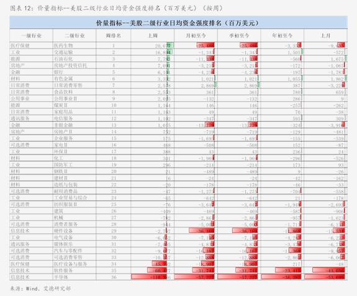Click the 上月 value 1,862 for 有色金属
The width and height of the screenshot is (357, 296).
pyautogui.click(x=337, y=79)
